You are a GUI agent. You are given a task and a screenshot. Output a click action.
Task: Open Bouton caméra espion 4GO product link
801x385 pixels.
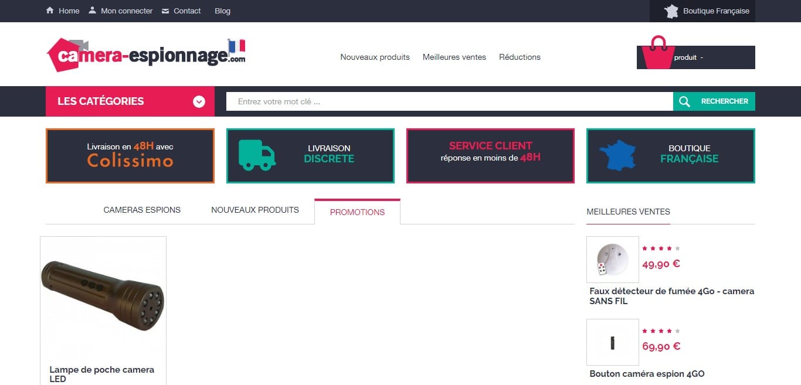click(x=647, y=374)
